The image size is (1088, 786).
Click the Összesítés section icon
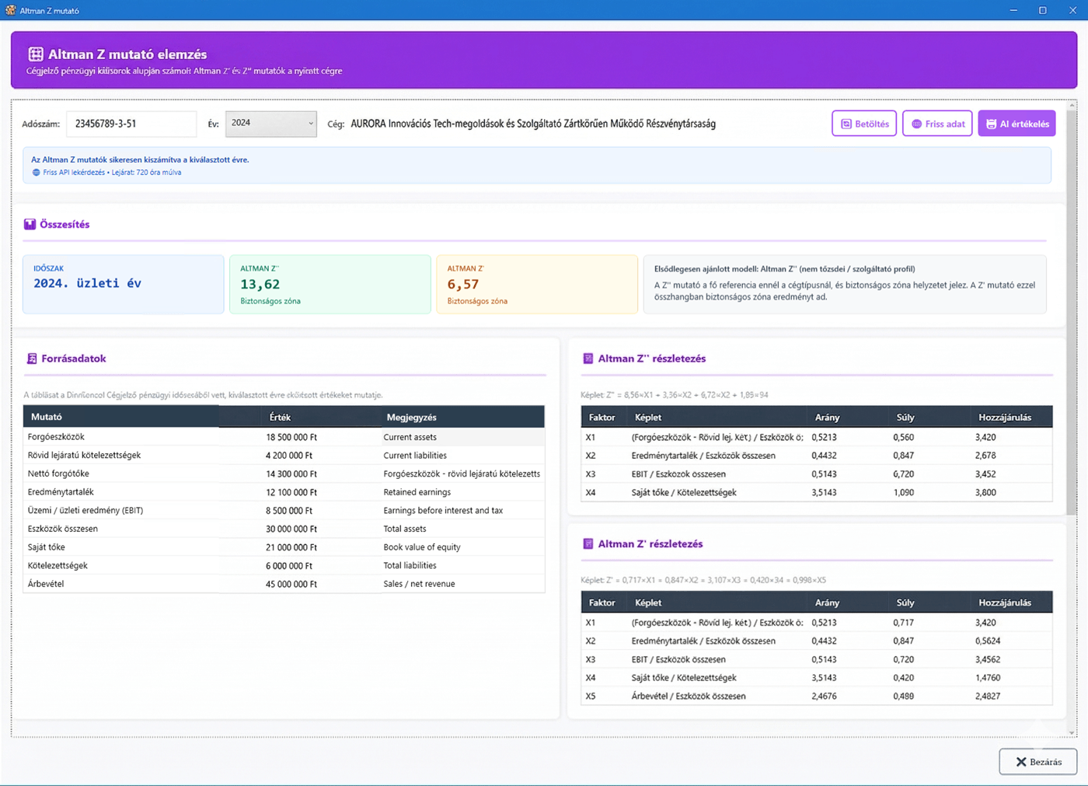click(30, 225)
